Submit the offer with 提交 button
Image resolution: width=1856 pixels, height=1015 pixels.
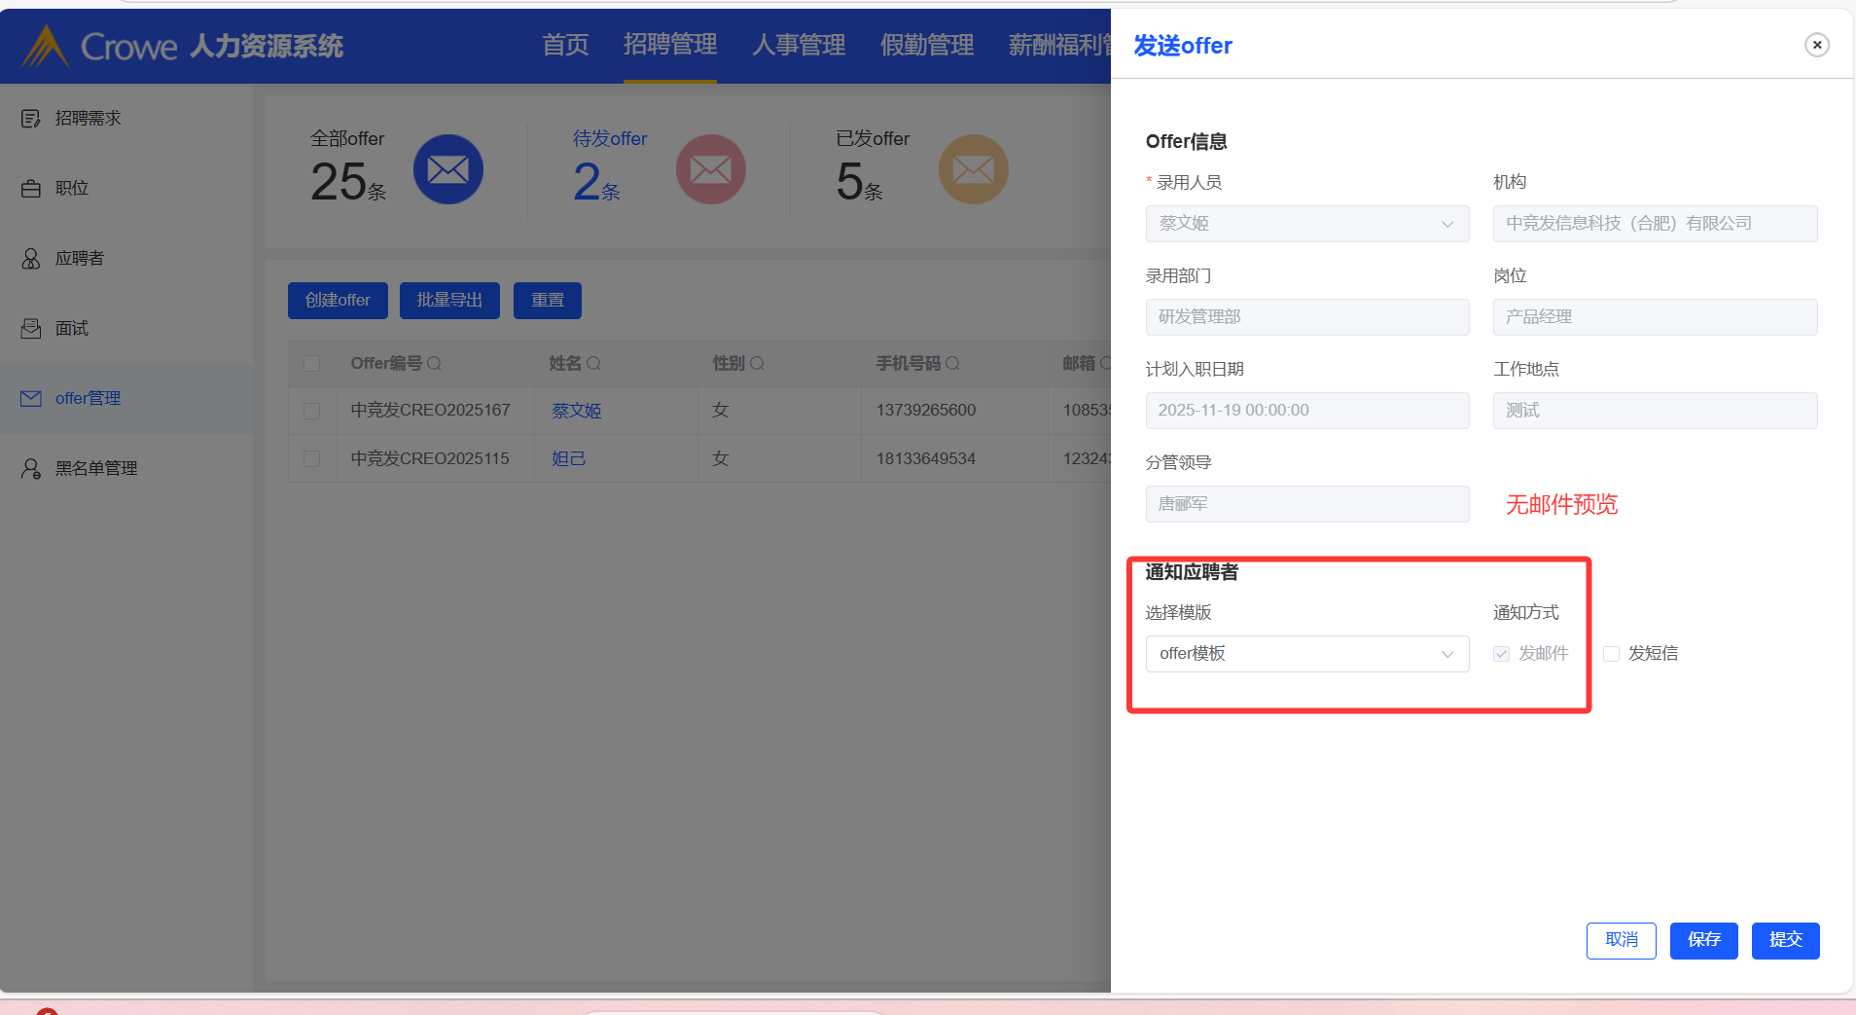click(x=1786, y=941)
